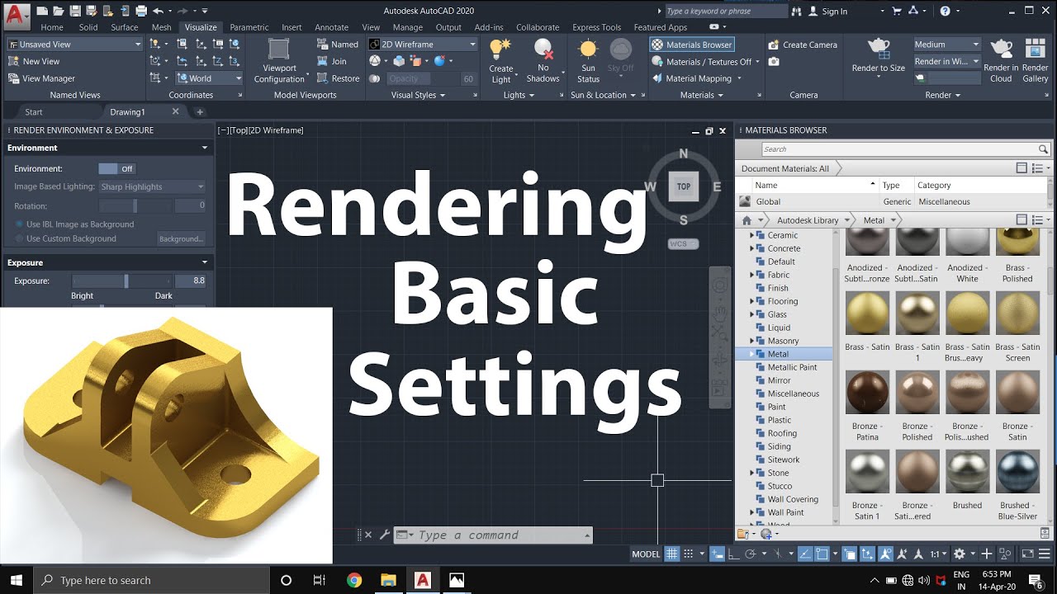
Task: Open the Annotate ribbon tab
Action: coord(332,27)
